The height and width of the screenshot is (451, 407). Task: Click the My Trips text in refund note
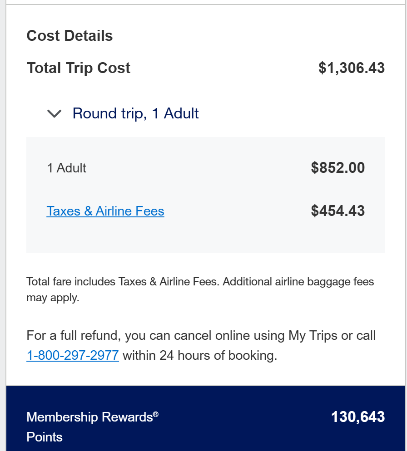[313, 336]
